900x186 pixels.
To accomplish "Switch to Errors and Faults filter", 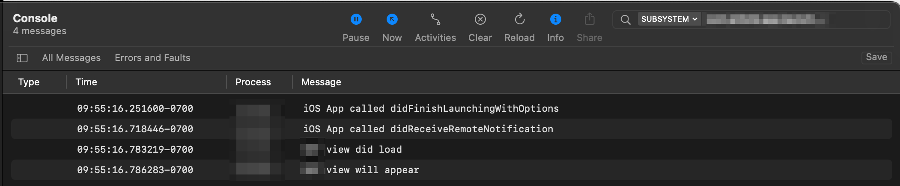I will click(152, 58).
